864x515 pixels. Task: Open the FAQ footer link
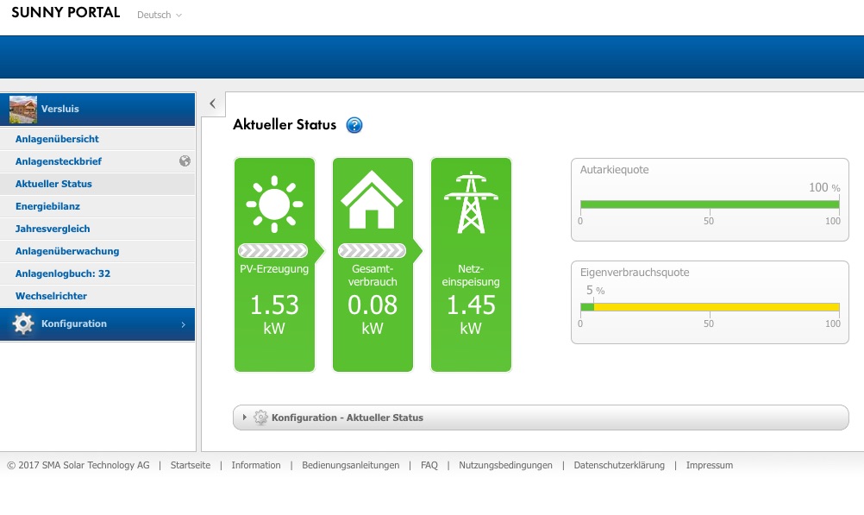[x=429, y=465]
